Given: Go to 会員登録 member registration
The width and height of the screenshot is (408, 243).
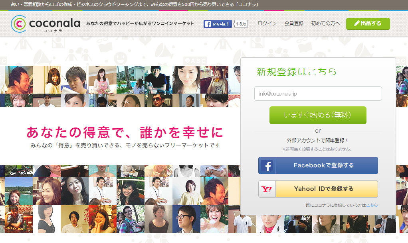Looking at the screenshot, I should pos(294,24).
